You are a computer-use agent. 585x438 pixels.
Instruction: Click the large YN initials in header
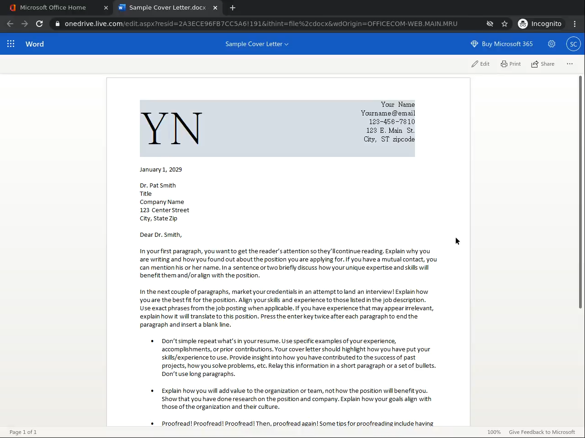coord(171,129)
